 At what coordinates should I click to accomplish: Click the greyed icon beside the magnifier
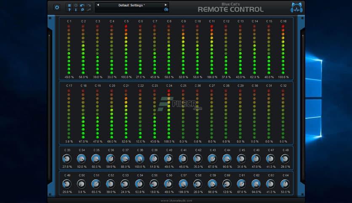[x=89, y=10]
